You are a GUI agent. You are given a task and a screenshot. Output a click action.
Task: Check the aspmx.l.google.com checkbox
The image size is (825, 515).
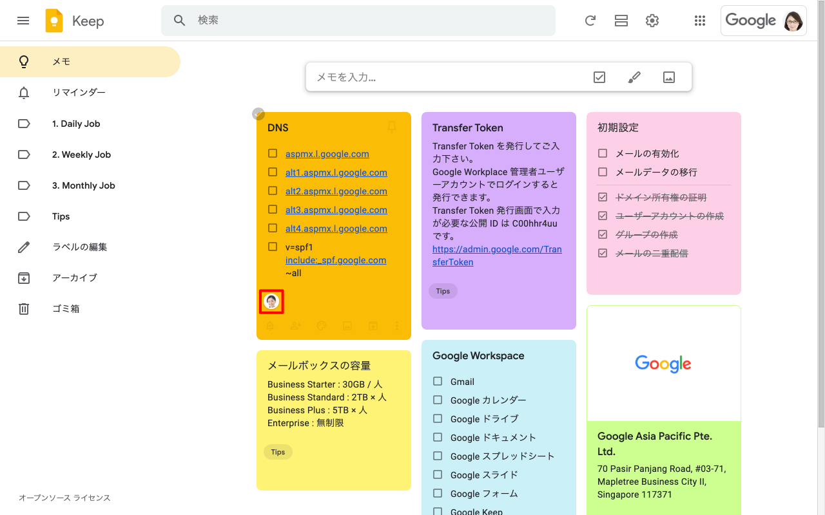pyautogui.click(x=273, y=154)
